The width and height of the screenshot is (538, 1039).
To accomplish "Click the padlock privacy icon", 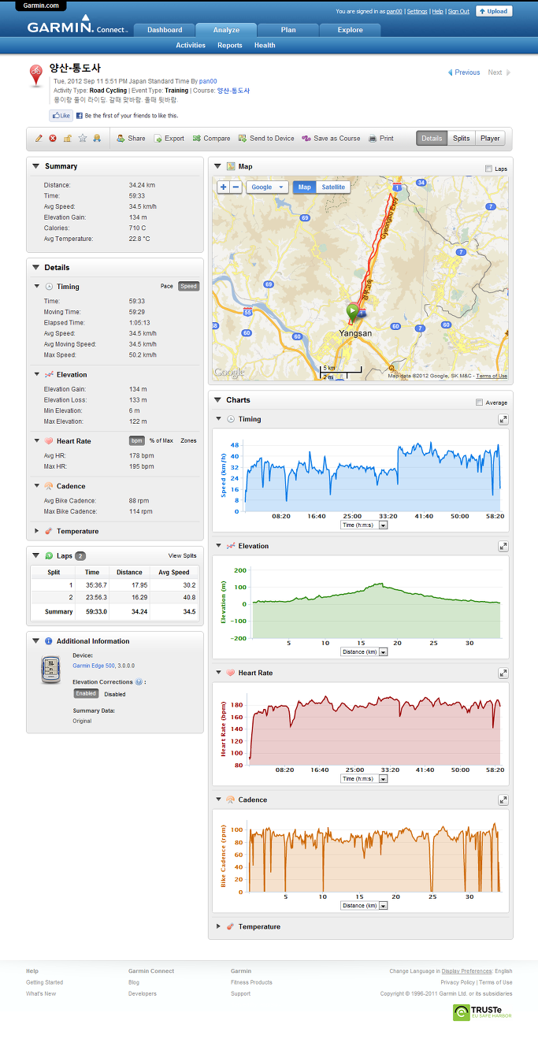I will coord(67,138).
